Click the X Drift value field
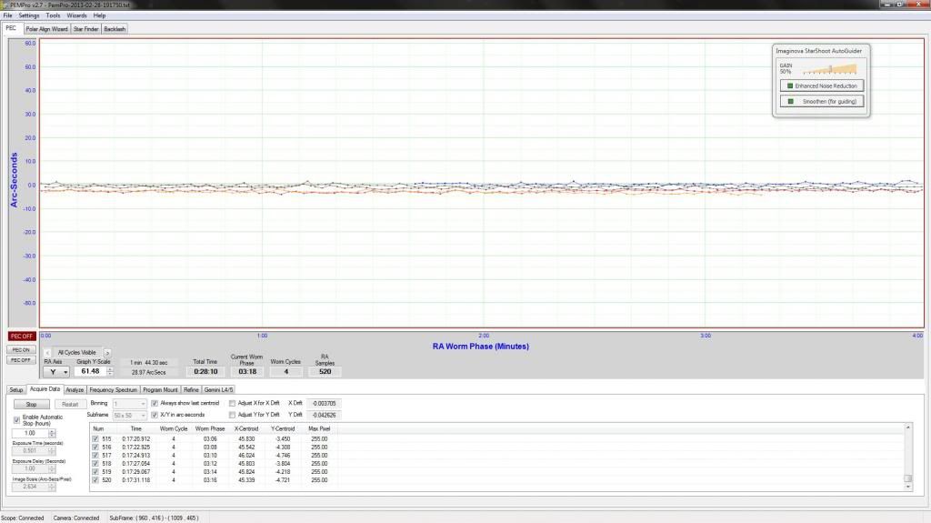This screenshot has width=931, height=523. point(324,404)
